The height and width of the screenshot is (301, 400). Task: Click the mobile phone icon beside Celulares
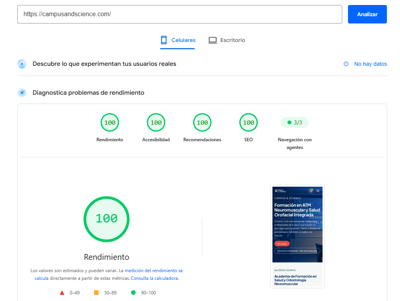point(164,40)
